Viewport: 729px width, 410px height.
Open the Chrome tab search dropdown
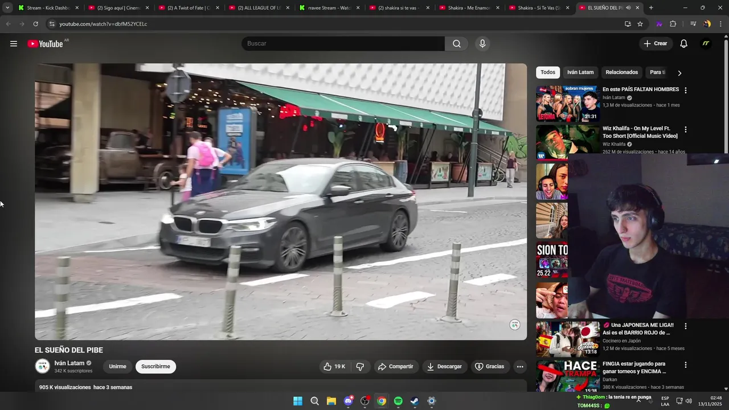(x=7, y=8)
